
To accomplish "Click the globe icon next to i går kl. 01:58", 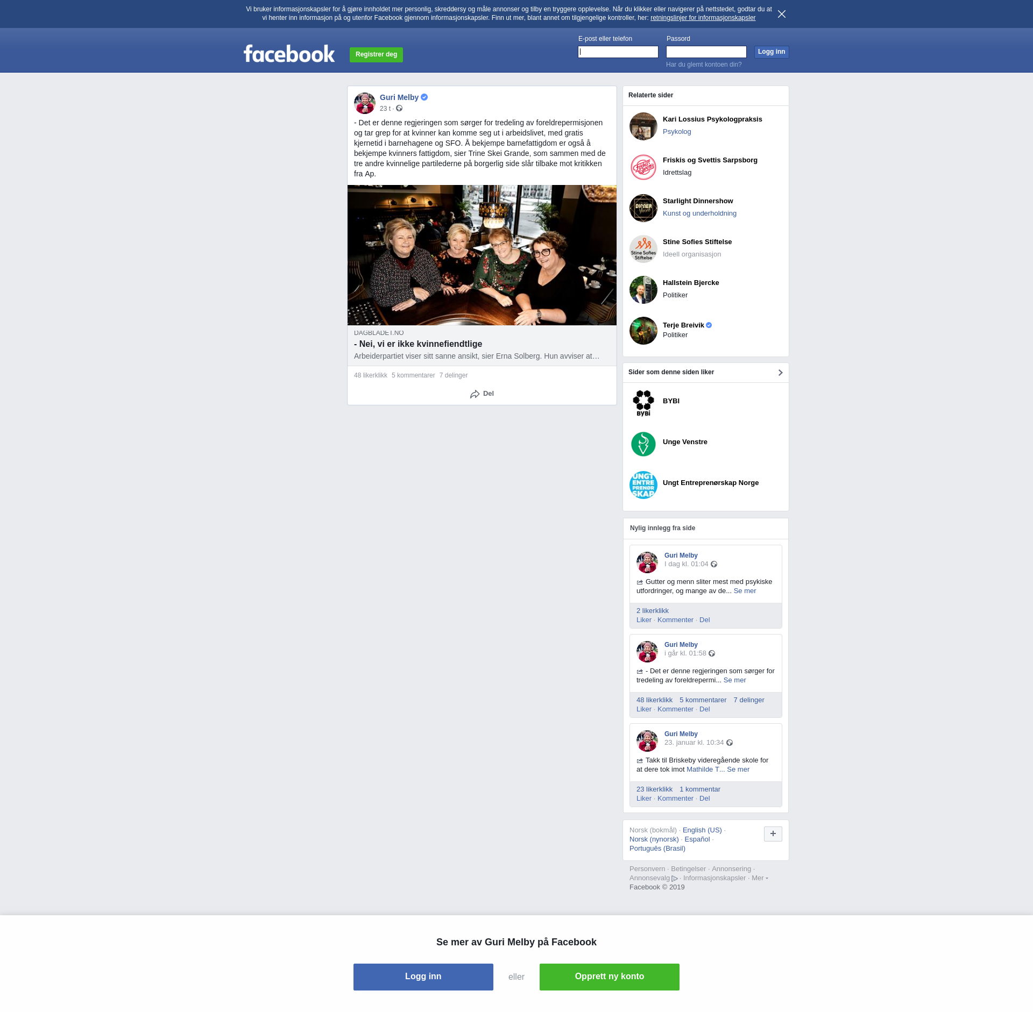I will pyautogui.click(x=712, y=653).
